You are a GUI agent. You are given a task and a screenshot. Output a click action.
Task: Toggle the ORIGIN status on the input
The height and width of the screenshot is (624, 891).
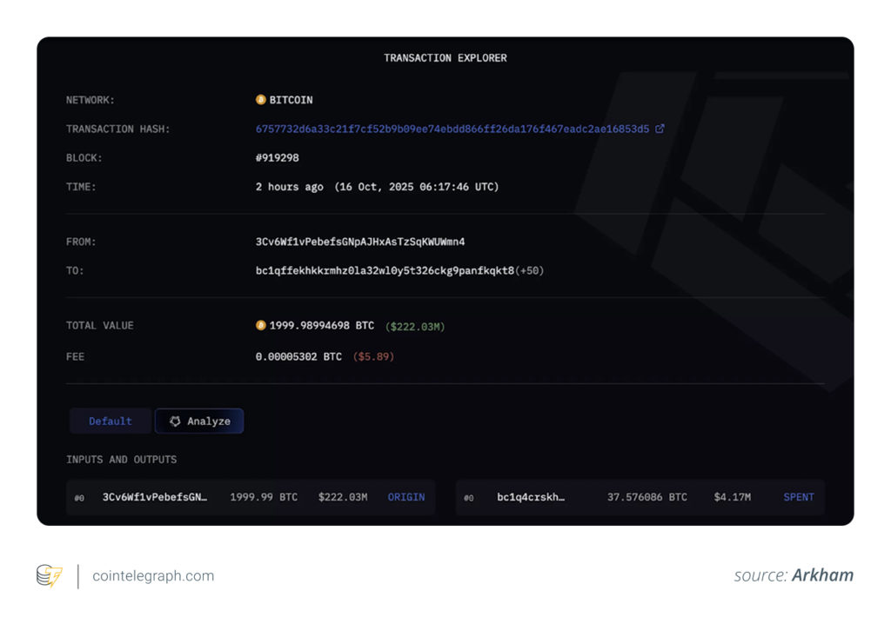click(405, 497)
